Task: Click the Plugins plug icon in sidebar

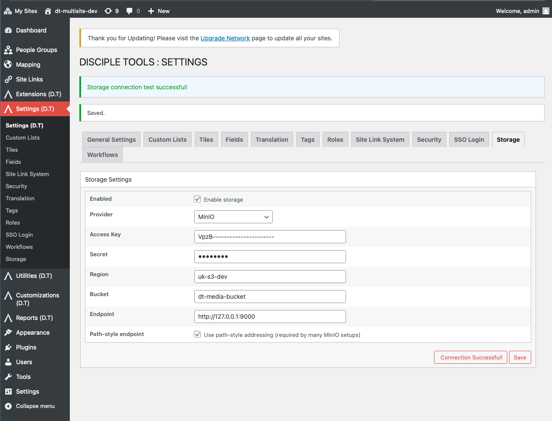Action: (9, 347)
